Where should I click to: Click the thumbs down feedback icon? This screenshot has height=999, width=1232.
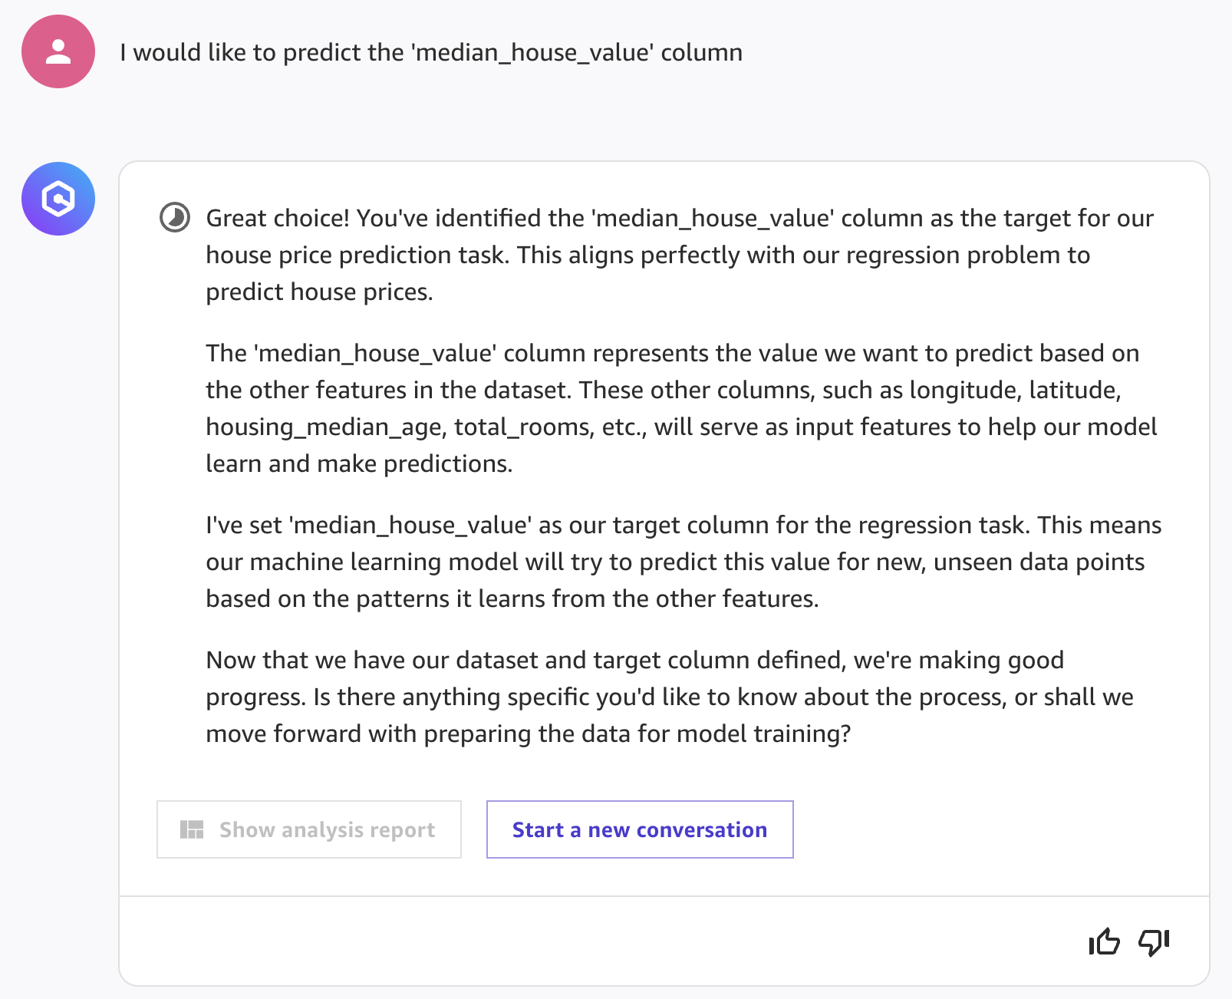click(x=1154, y=941)
